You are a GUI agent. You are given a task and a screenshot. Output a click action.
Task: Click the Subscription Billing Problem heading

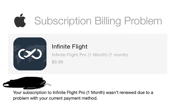coord(98,21)
